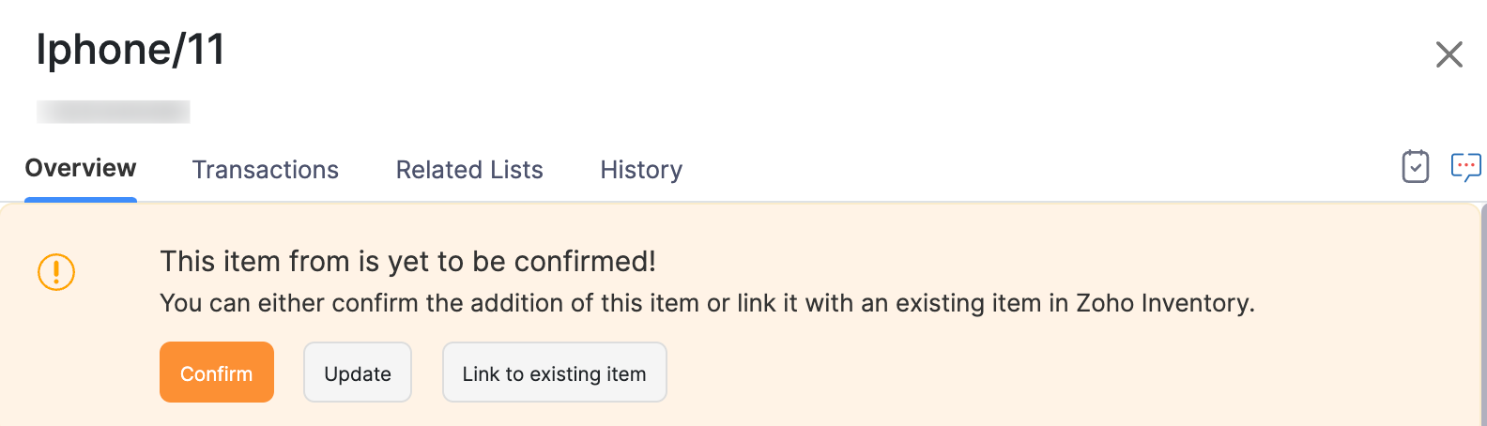Open the task checklist calendar icon
This screenshot has width=1487, height=426.
[x=1415, y=167]
